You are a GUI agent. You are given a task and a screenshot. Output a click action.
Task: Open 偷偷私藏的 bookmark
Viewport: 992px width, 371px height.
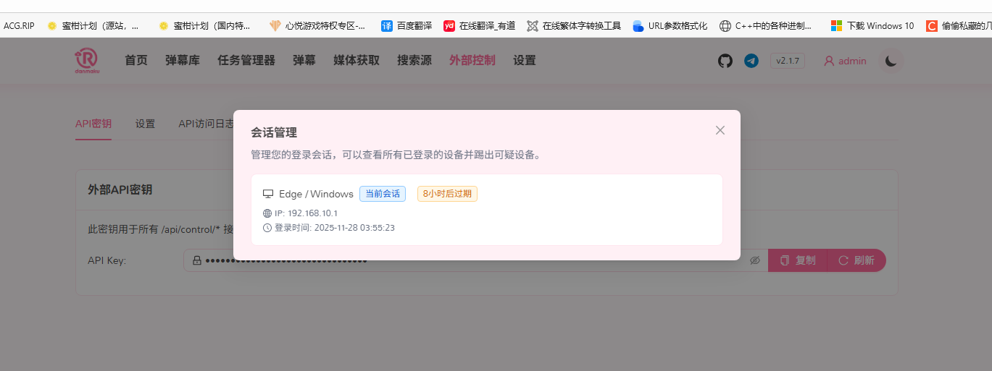pos(959,25)
